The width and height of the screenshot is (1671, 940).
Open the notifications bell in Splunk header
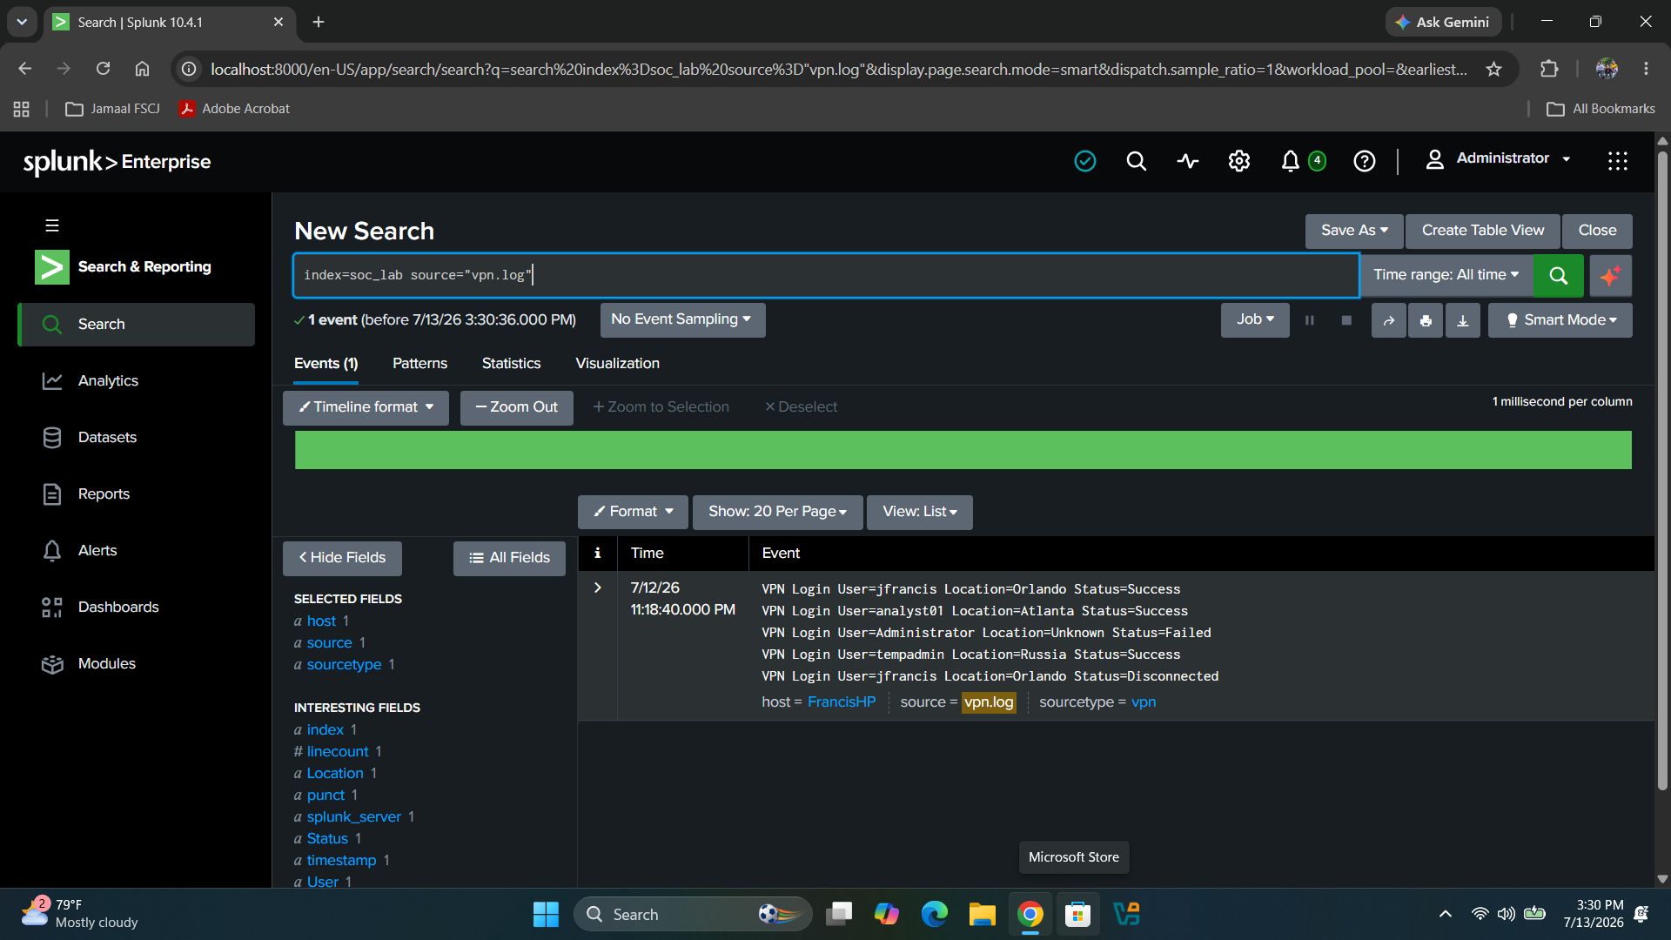pos(1290,161)
